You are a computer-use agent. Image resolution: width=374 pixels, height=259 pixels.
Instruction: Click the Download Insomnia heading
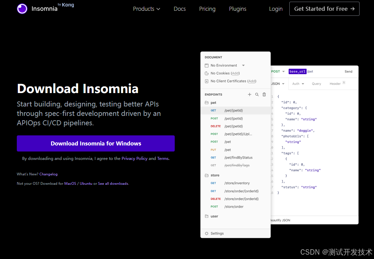(78, 88)
